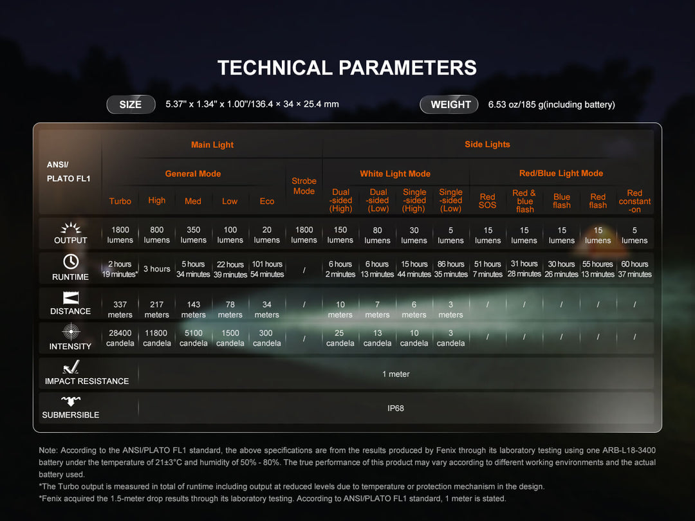Click the IP68 submersible rating cell
Screen dimensions: 695x521
point(396,407)
